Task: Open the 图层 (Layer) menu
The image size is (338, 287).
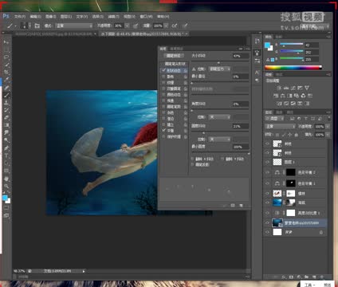Action: click(66, 17)
